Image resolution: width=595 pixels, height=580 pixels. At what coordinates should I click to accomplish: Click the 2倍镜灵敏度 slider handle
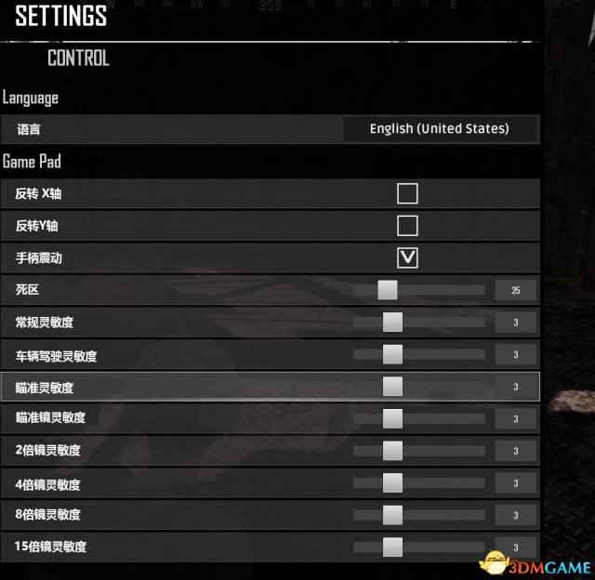pyautogui.click(x=392, y=451)
